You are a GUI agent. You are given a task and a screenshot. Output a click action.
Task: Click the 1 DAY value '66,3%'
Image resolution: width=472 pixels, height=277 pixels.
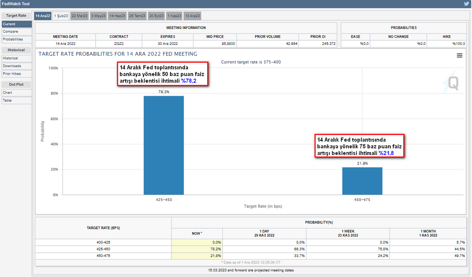click(x=299, y=249)
